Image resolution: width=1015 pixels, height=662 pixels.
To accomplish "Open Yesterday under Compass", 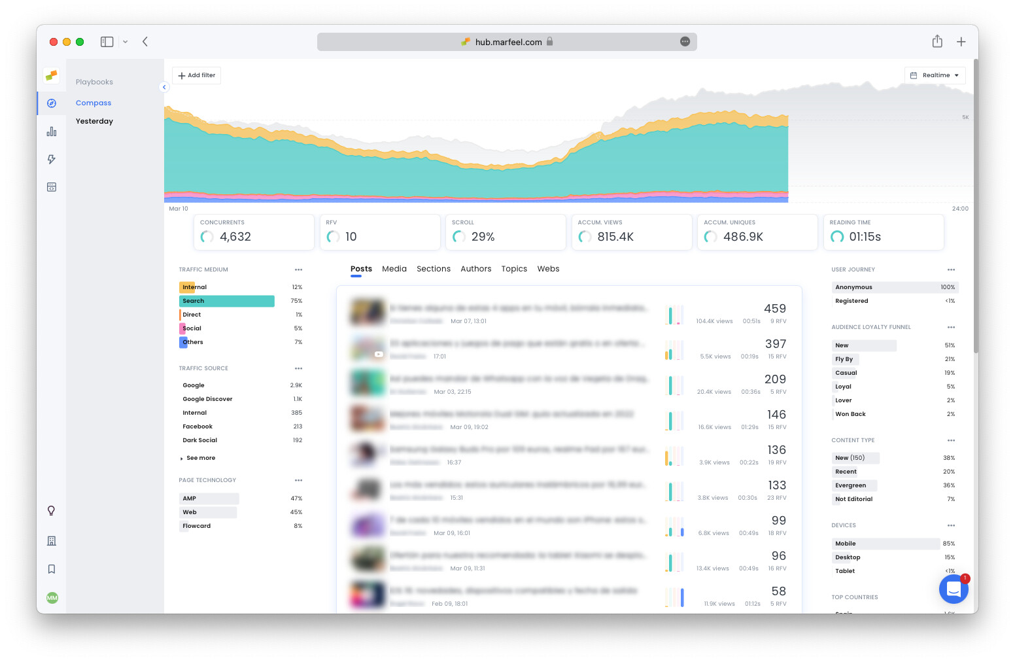I will coord(94,121).
